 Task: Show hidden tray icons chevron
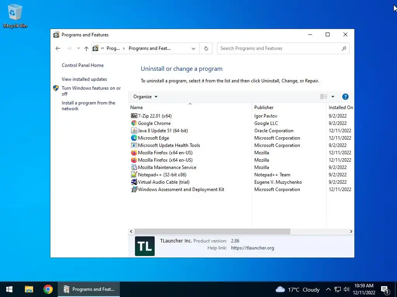(328, 289)
